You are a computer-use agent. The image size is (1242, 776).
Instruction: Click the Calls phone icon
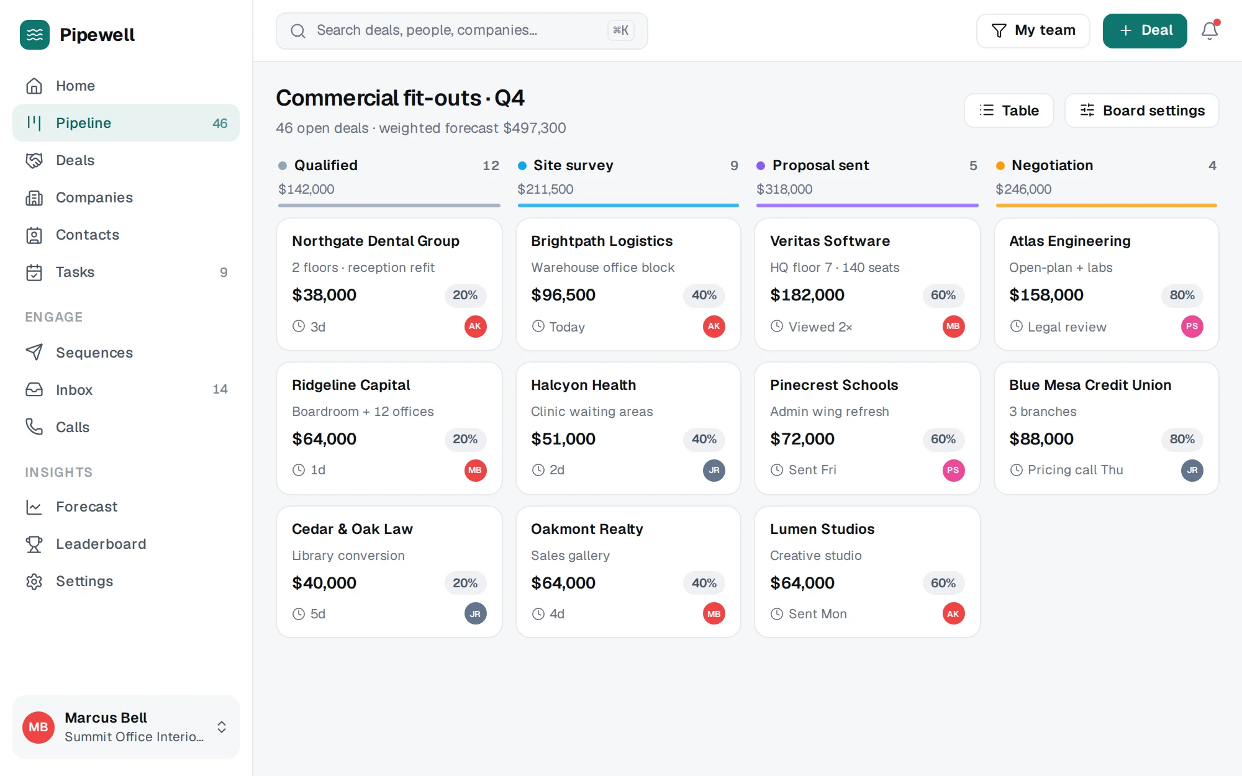(x=34, y=427)
